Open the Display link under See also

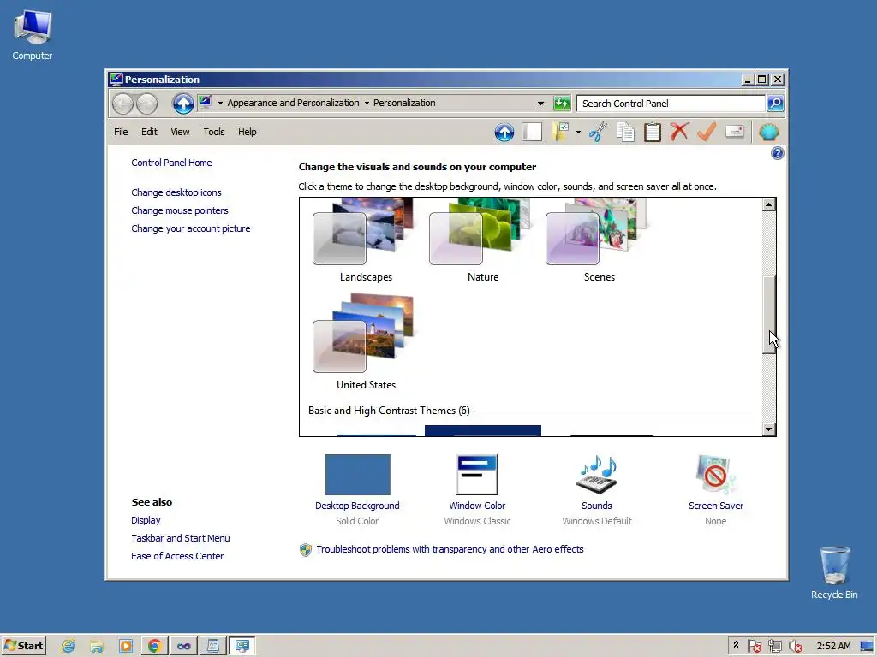point(146,520)
